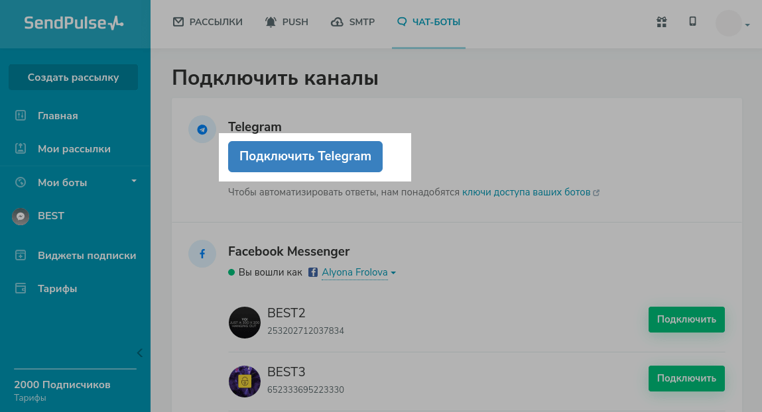Click the Мои рассылки sidebar icon

[21, 148]
